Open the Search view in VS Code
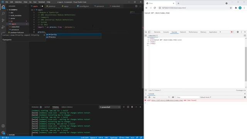This screenshot has height=139, width=247. (3, 14)
